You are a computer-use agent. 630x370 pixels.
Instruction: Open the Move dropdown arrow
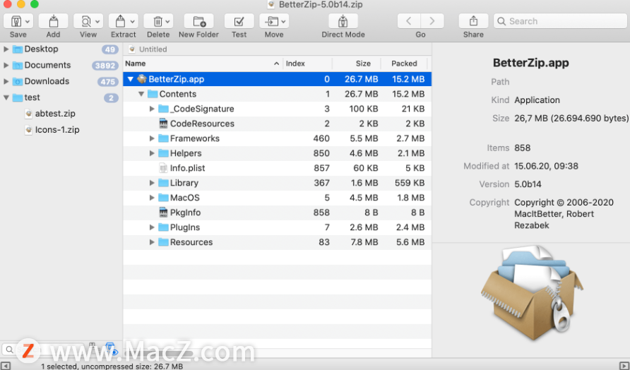click(x=283, y=22)
